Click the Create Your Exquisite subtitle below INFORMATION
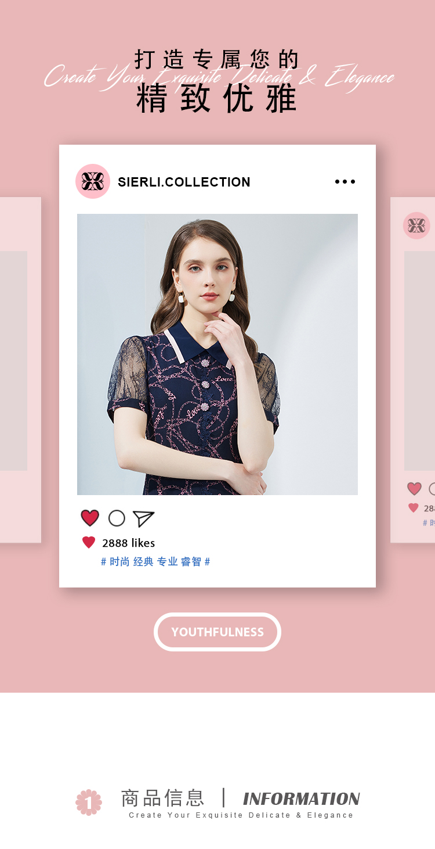Screen dimensions: 435x849 [241, 815]
